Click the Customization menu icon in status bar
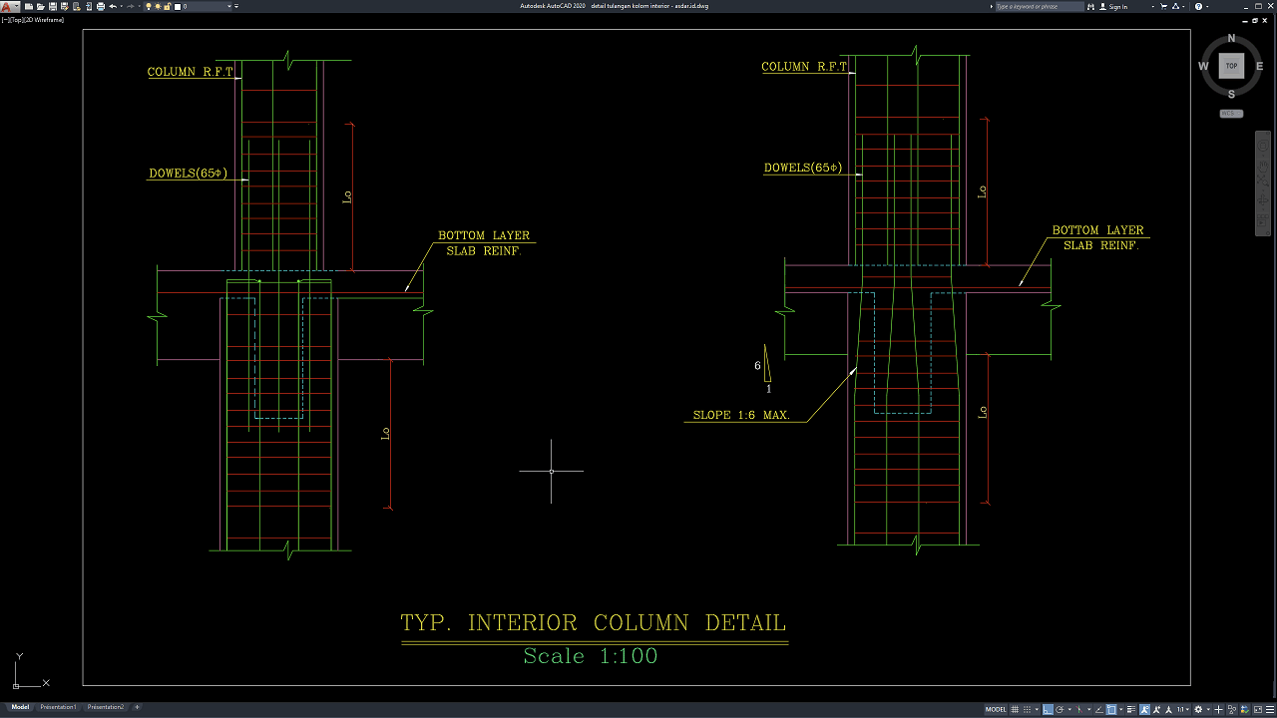The image size is (1277, 718). click(x=1268, y=709)
